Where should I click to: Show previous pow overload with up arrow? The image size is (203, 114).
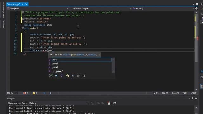click(x=51, y=55)
